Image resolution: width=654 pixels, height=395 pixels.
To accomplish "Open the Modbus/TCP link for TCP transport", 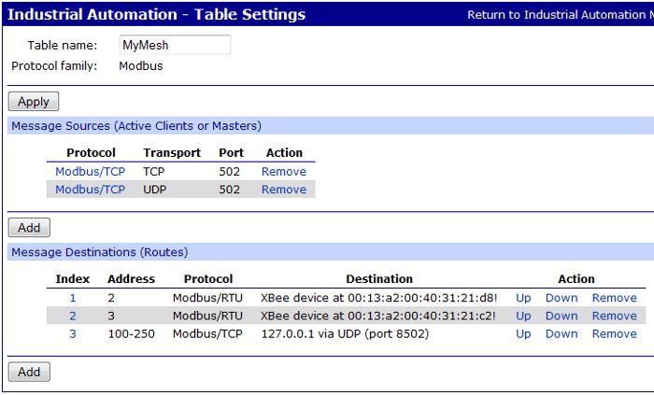I will tap(90, 172).
